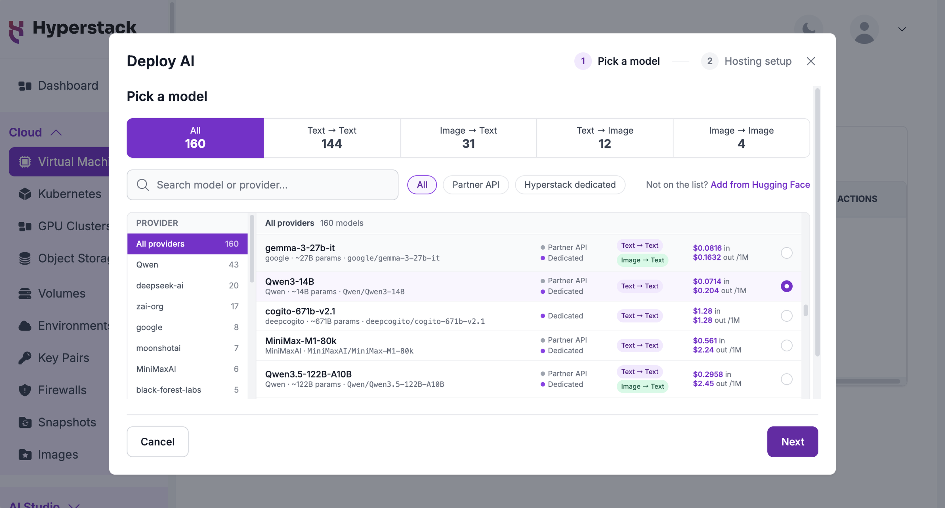Focus the Search model or provider field
This screenshot has height=508, width=945.
(x=262, y=185)
